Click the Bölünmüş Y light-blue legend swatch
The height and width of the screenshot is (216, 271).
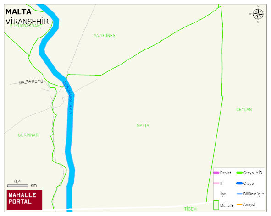[239, 194]
